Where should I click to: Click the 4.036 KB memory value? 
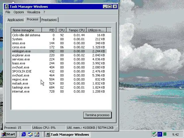click(98, 59)
